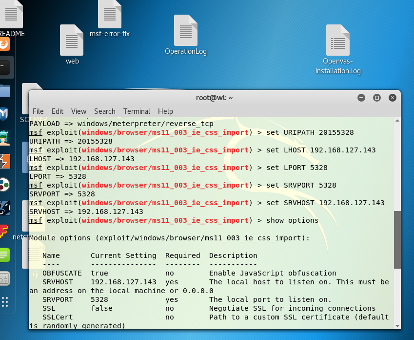This screenshot has width=414, height=340.
Task: Click the 'true' value for OBFUSCATE
Action: 99,273
